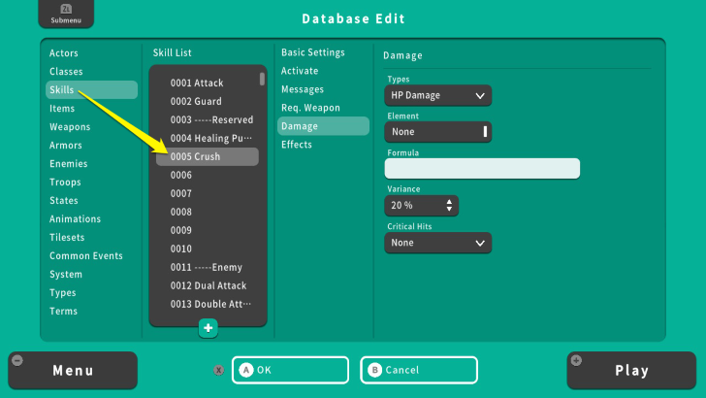The image size is (706, 398).
Task: Switch to Effects tab
Action: [x=297, y=145]
